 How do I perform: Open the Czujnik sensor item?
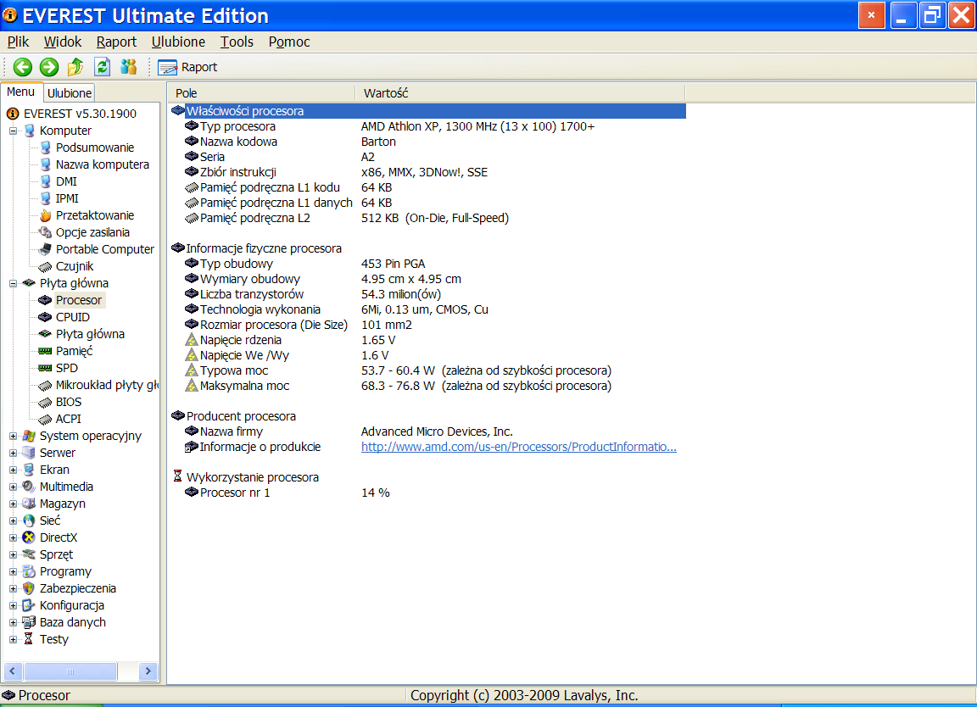75,266
